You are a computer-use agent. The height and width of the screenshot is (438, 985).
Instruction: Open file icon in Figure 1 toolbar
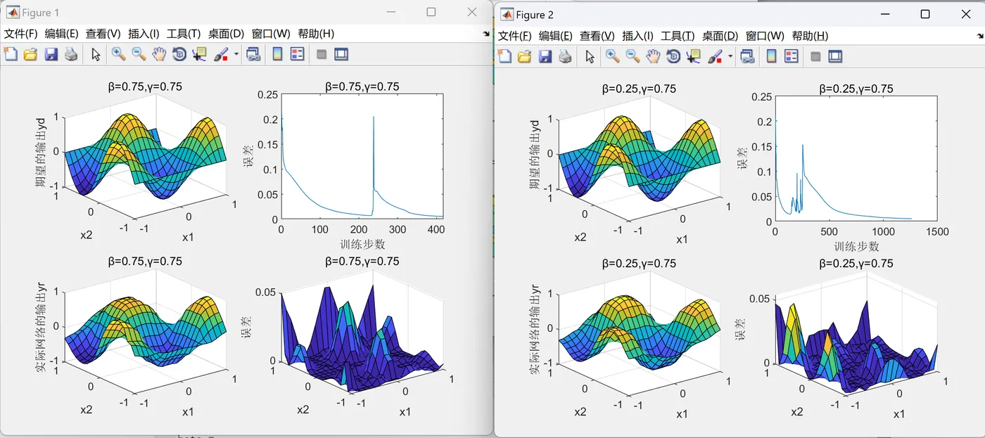point(30,54)
